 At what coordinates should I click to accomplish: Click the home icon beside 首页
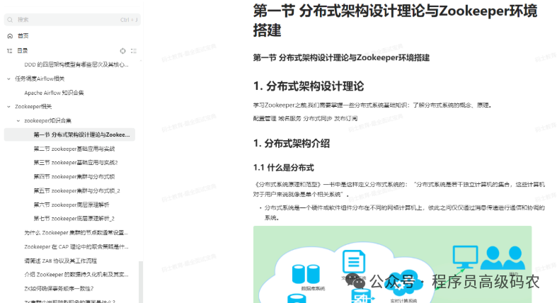point(10,36)
